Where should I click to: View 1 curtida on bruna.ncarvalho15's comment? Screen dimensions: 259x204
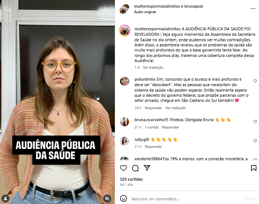(x=151, y=127)
